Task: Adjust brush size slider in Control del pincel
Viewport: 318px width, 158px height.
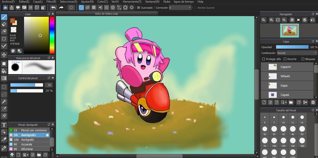Action: 26,85
